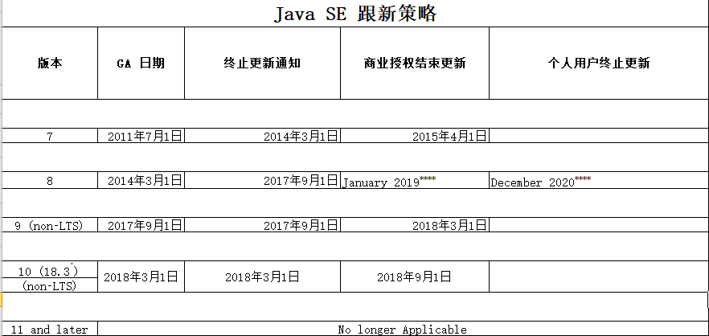Click the version "8" cell

pyautogui.click(x=49, y=182)
